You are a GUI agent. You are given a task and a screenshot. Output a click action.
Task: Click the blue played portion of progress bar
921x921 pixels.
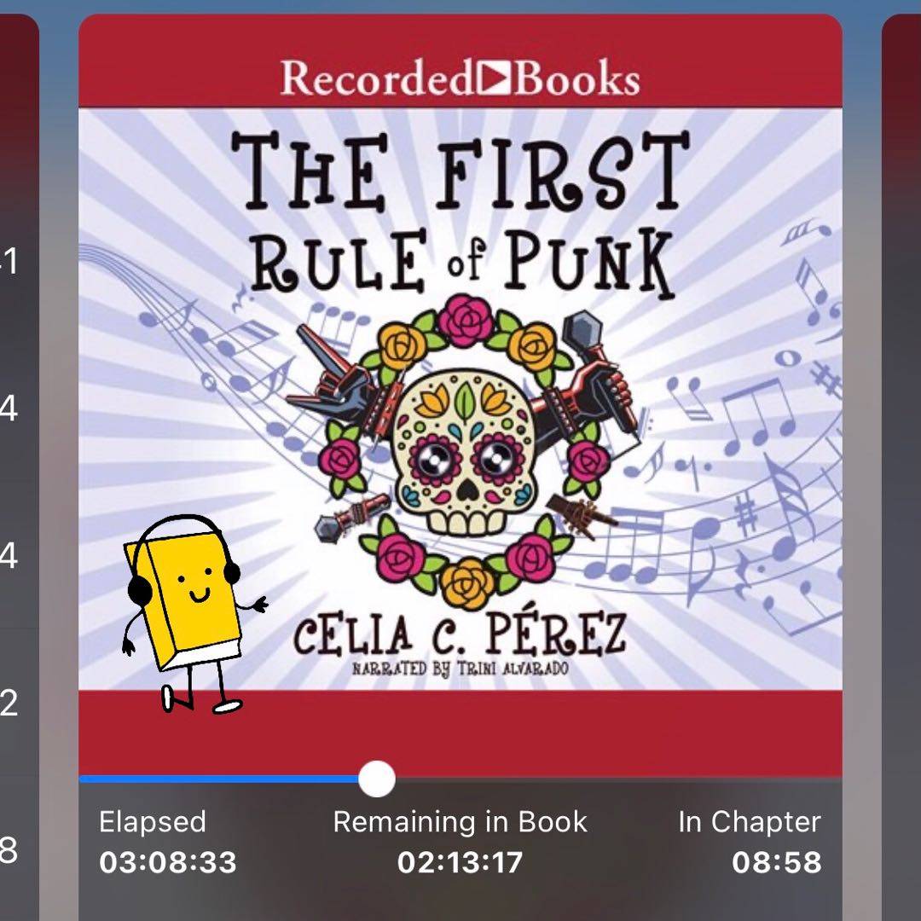pyautogui.click(x=218, y=779)
